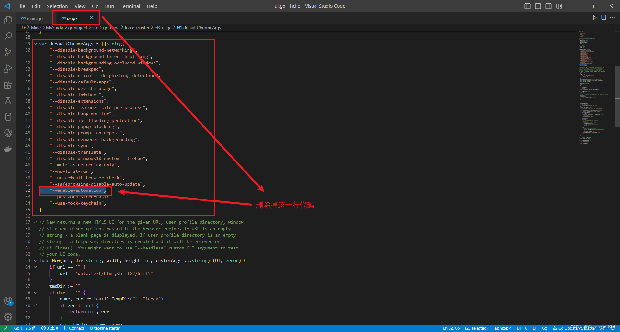Collapse the if err block at line 70
620x332 pixels.
[x=35, y=305]
